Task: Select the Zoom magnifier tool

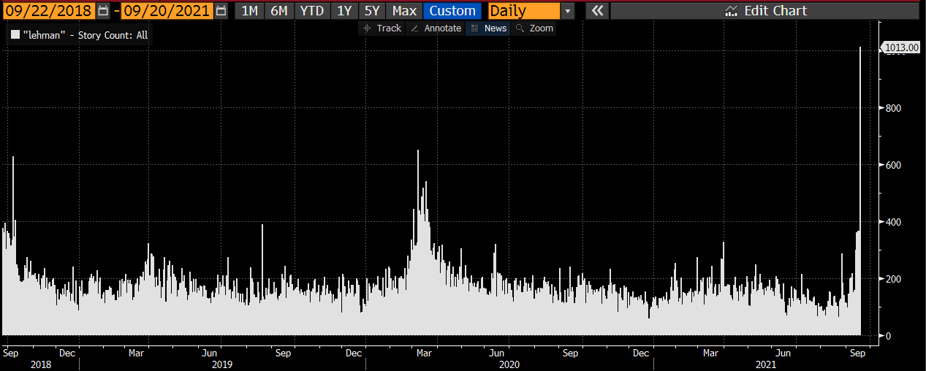Action: point(534,28)
